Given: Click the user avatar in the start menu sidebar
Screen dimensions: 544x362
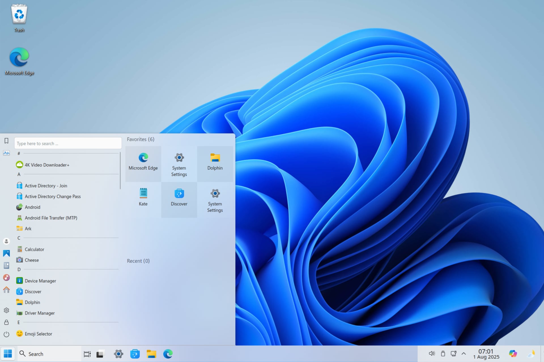Looking at the screenshot, I should click(x=6, y=241).
